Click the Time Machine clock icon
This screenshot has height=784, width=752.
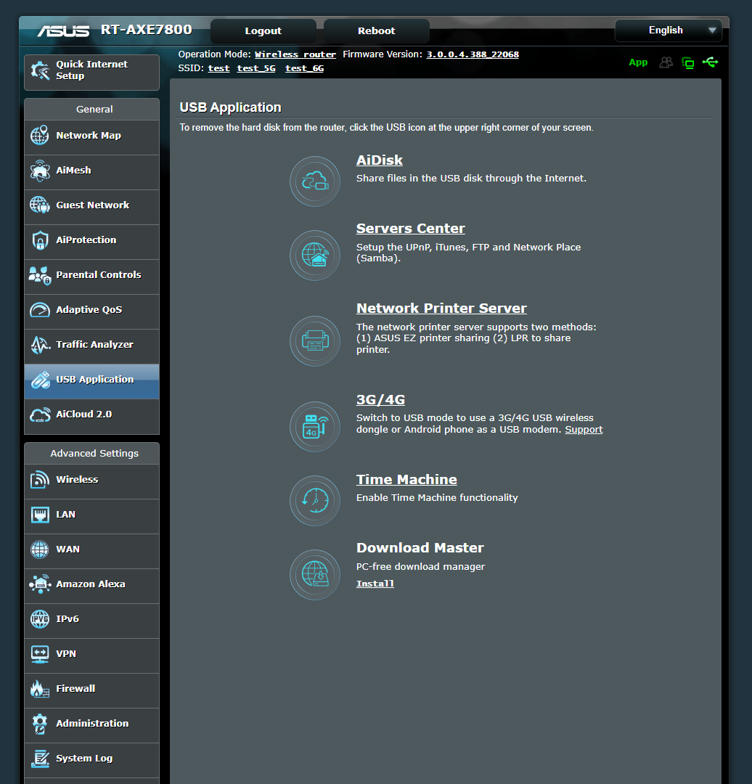coord(315,500)
